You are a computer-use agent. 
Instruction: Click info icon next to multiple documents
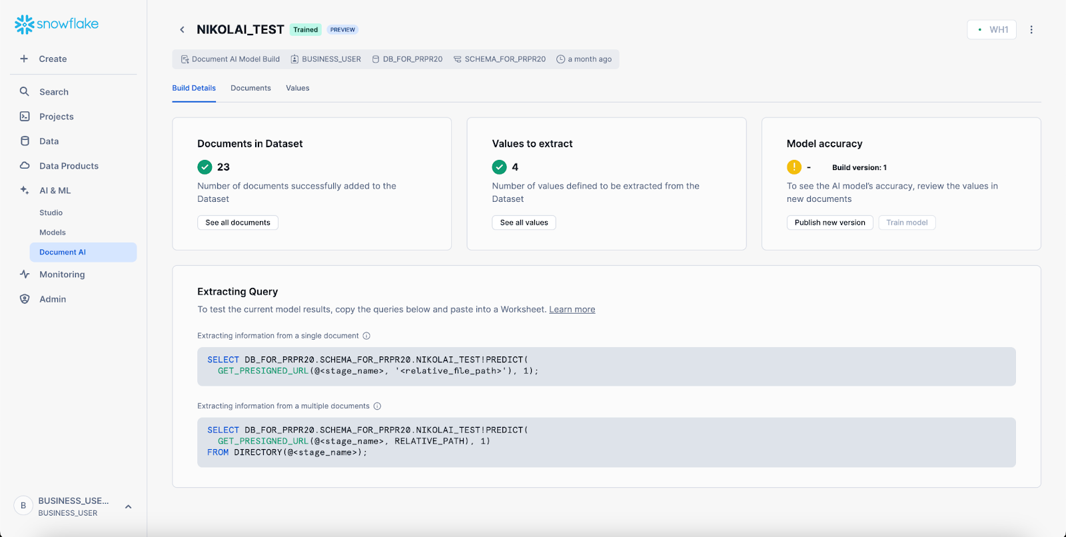377,406
